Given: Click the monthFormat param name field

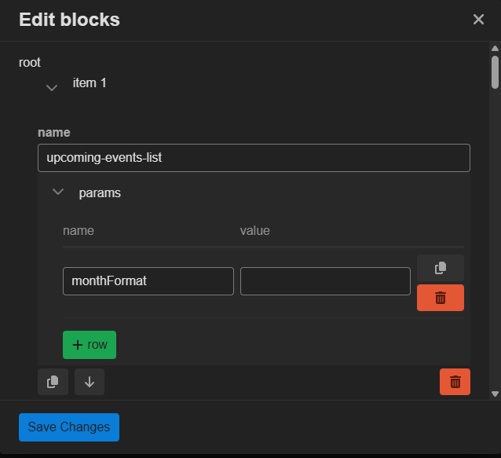Looking at the screenshot, I should coord(148,281).
